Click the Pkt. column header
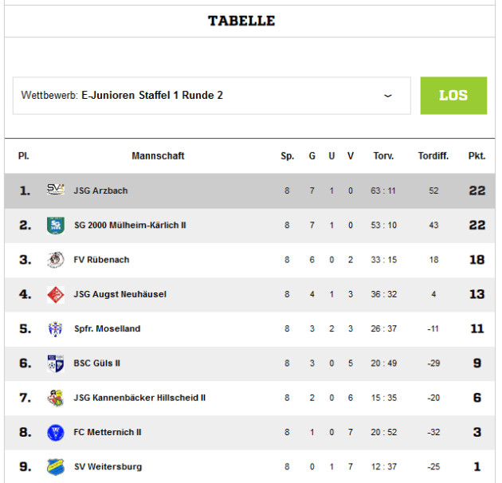 477,156
